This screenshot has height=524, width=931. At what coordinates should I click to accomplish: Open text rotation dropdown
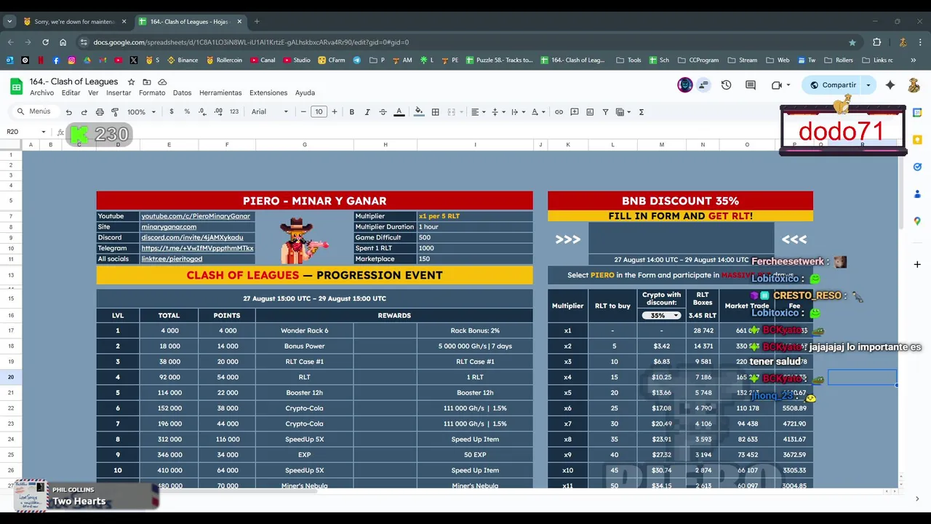coord(538,112)
